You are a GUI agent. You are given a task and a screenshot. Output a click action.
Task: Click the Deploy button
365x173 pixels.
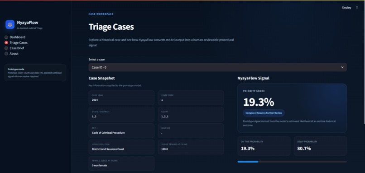(346, 8)
